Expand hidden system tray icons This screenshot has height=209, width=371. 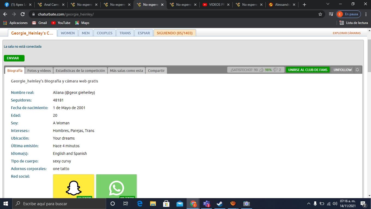309,204
